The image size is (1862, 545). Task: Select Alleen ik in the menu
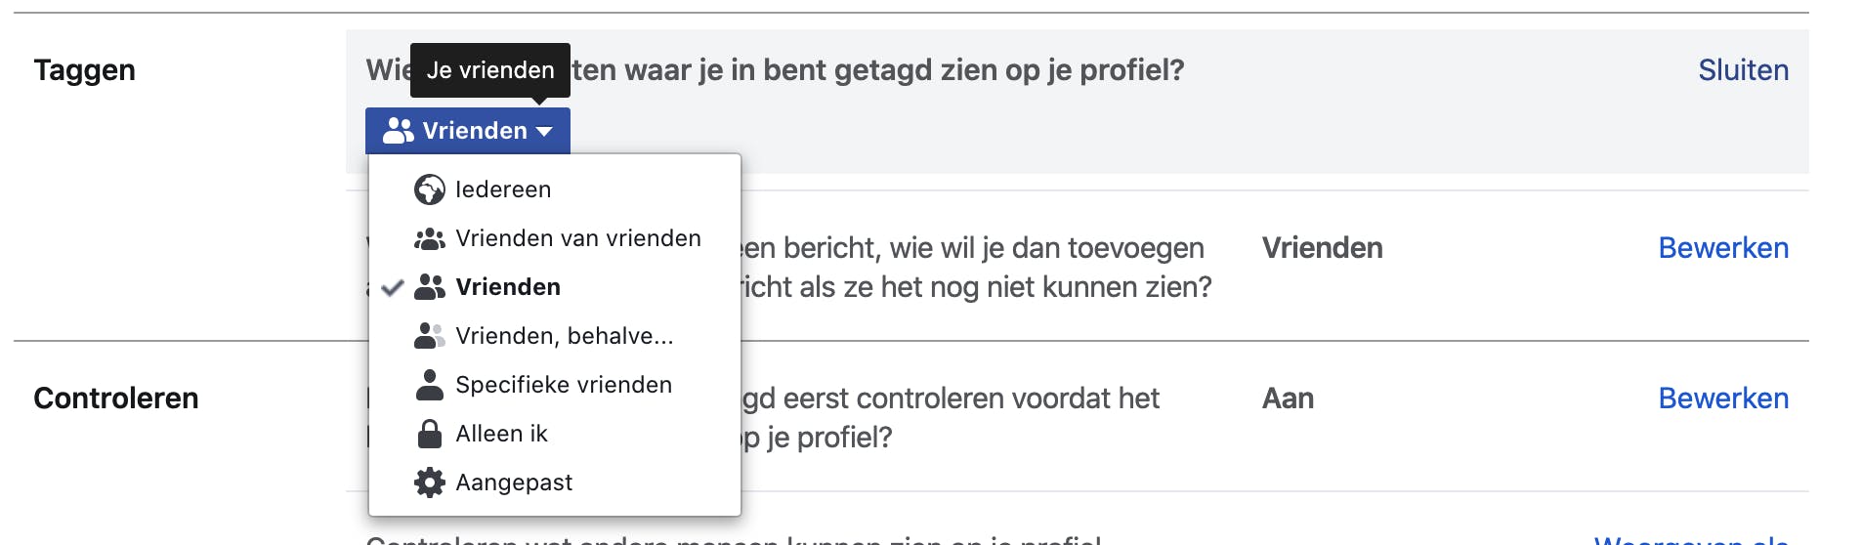pyautogui.click(x=501, y=434)
